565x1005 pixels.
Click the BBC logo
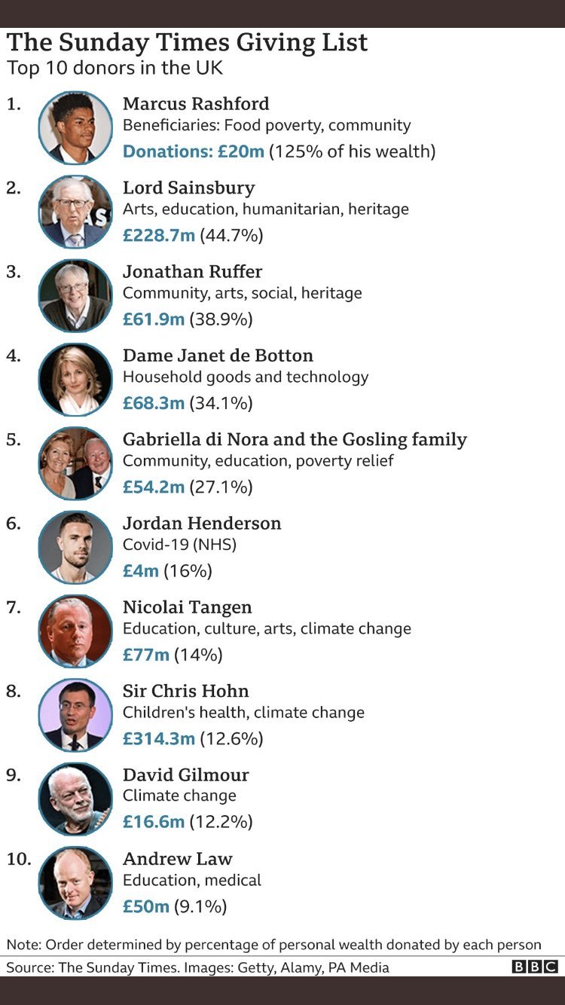tap(535, 967)
